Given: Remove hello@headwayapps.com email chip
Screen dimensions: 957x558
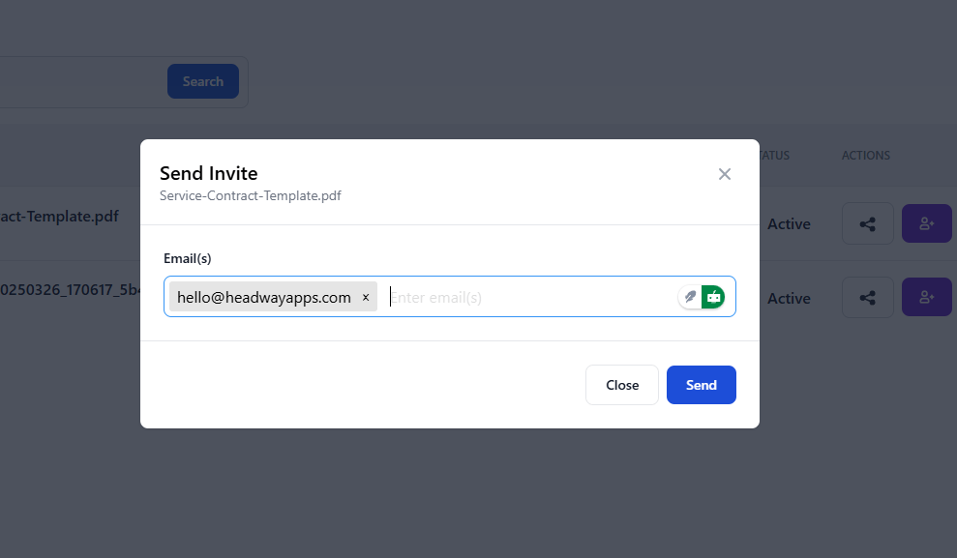Looking at the screenshot, I should 366,298.
